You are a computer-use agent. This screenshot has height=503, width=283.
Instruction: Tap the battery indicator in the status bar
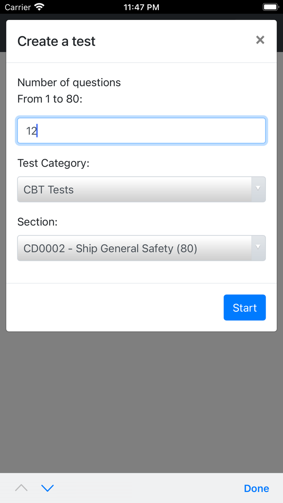click(270, 6)
